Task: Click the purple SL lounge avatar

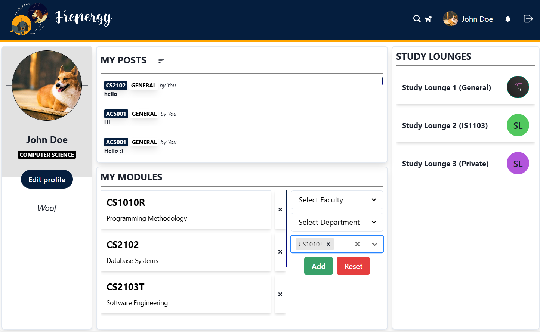Action: click(x=518, y=163)
